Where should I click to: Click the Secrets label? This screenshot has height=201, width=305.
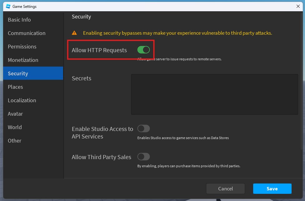(81, 78)
